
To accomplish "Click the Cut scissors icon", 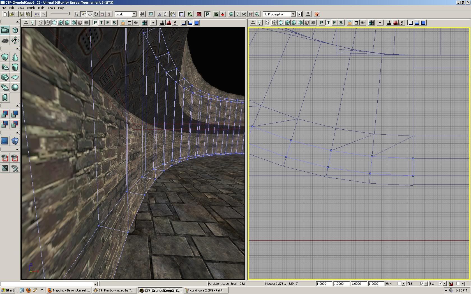I will coord(159,14).
